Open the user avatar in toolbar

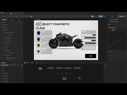pos(92,16)
